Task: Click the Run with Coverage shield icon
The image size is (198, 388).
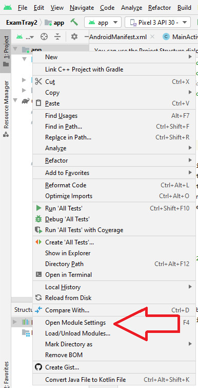Action: (x=38, y=230)
